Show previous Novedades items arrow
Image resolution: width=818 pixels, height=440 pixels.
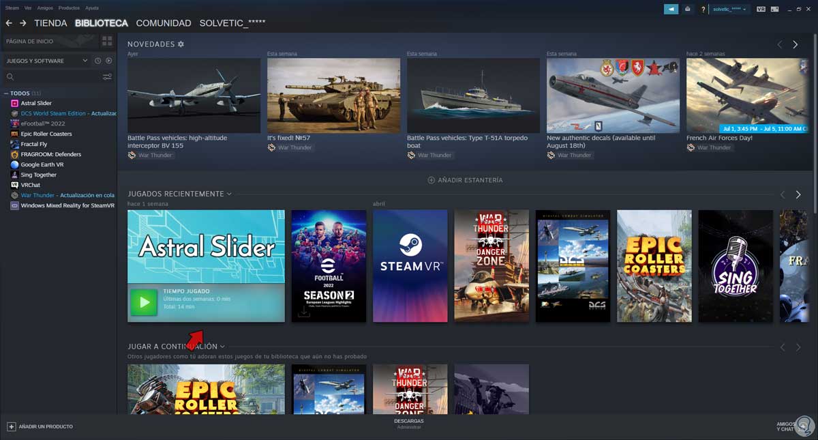[x=780, y=44]
